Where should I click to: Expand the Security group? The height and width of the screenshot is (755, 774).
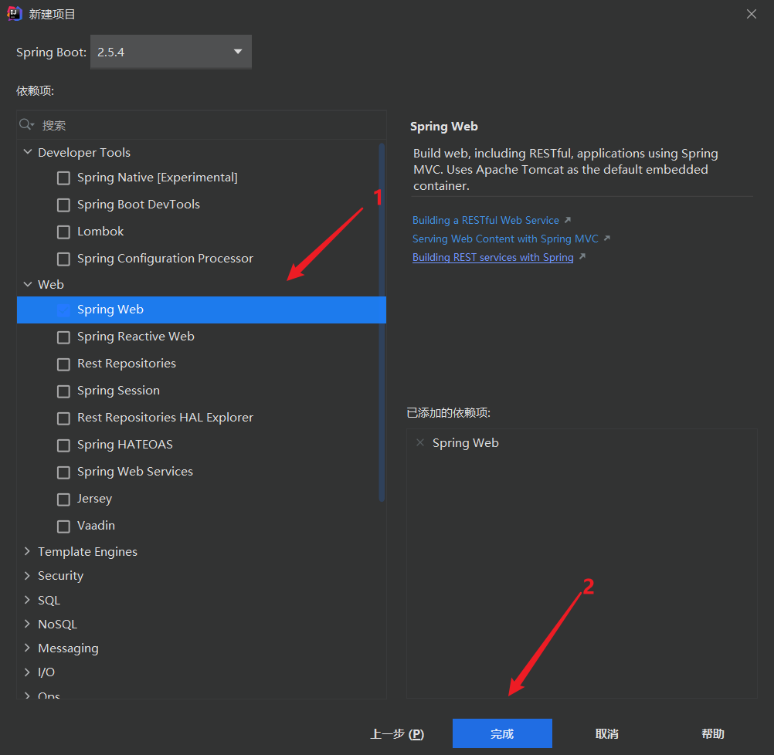click(28, 575)
